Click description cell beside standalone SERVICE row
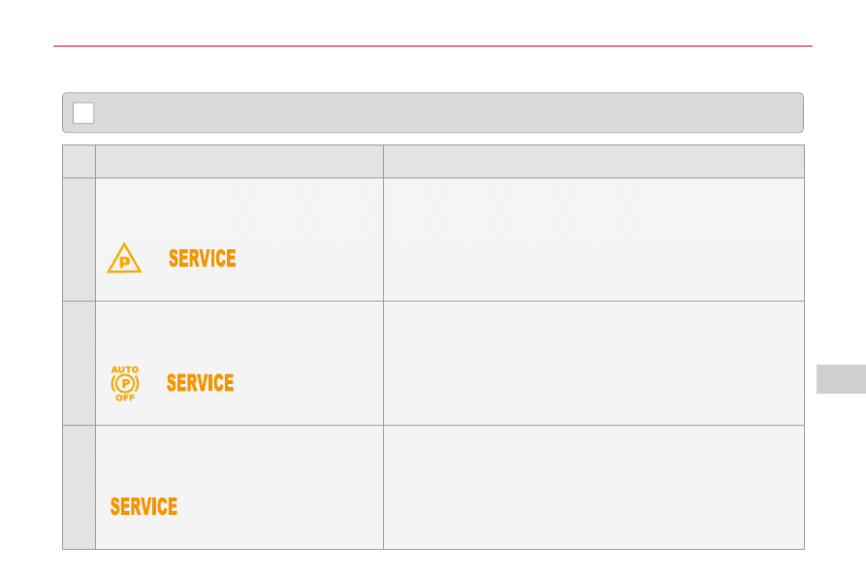Image resolution: width=866 pixels, height=577 pixels. pos(593,487)
